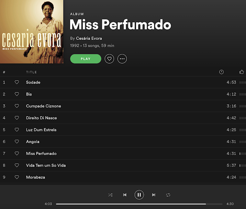Click the duration clock column header
Viewport: 246px width, 209px height.
tap(221, 72)
